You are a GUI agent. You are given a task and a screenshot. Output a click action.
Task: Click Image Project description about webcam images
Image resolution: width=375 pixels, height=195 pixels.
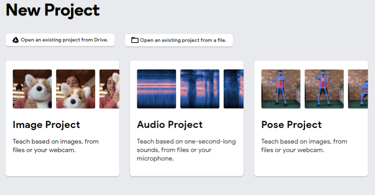tap(56, 146)
